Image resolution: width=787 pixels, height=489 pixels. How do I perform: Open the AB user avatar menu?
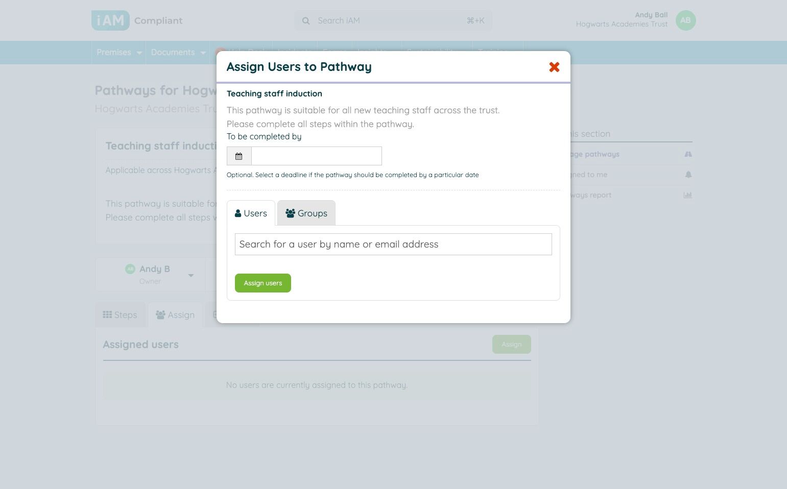pos(685,20)
